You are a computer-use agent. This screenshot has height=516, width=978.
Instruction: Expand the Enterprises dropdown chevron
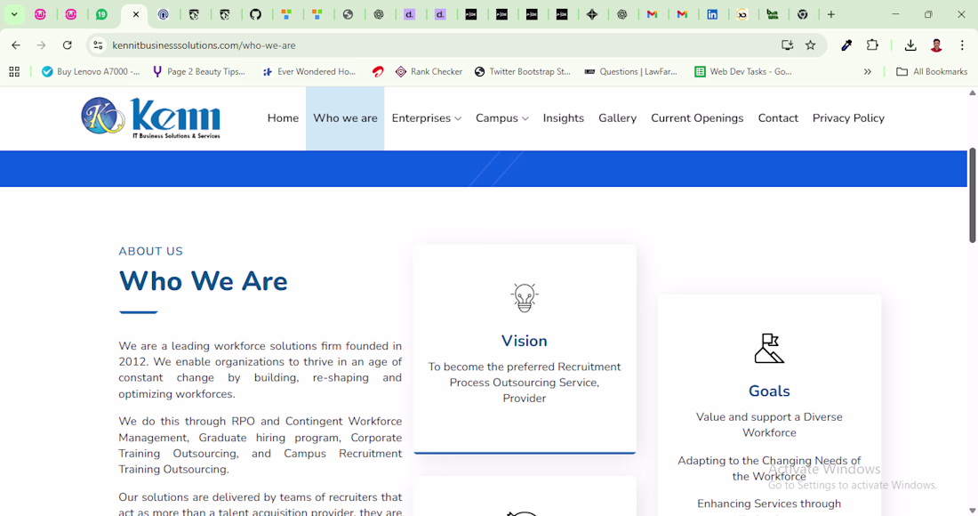(x=458, y=118)
